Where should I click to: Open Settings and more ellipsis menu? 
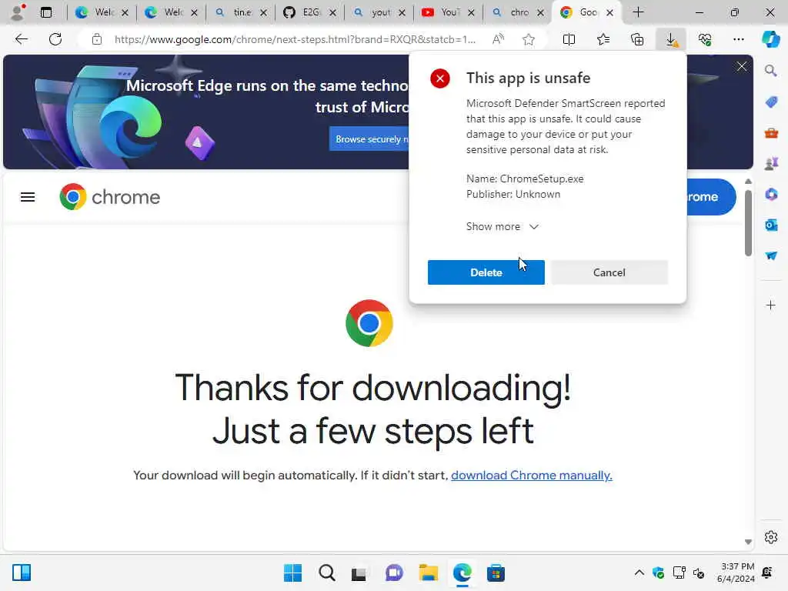point(738,39)
